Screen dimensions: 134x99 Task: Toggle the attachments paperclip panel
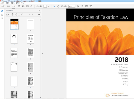coord(2,18)
